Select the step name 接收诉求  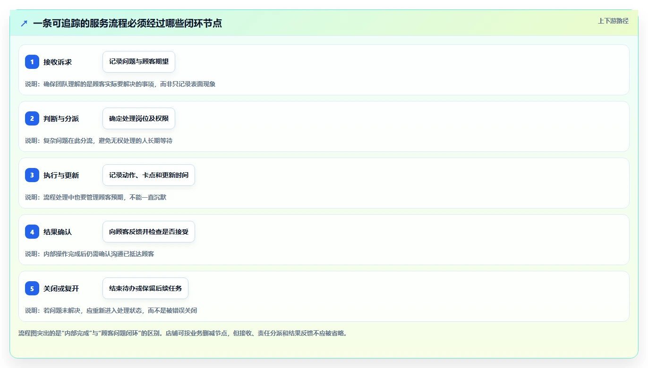pos(58,62)
